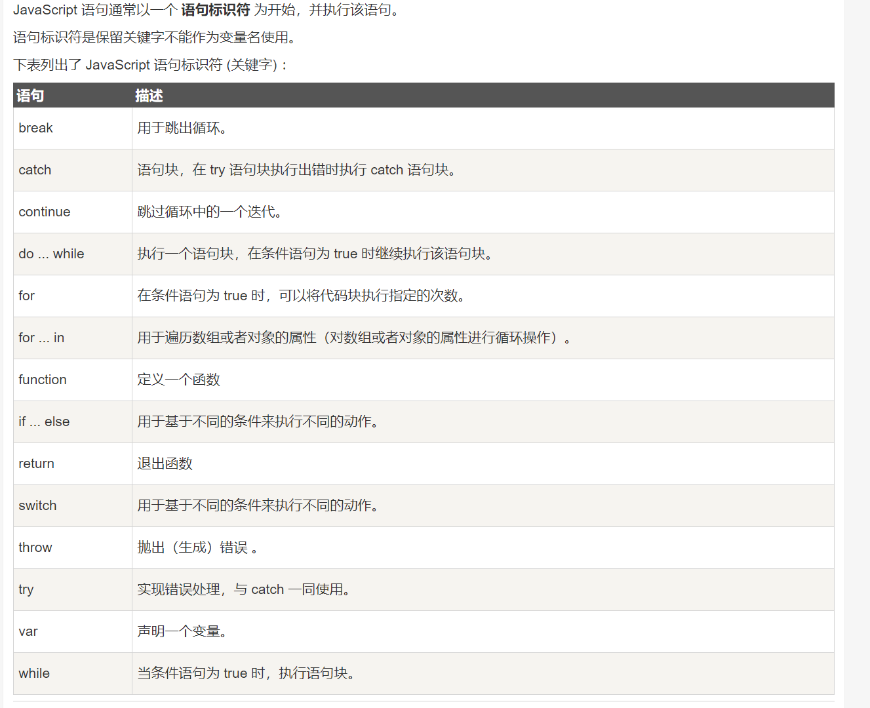Click description '实现错误处理，与 catch 一同使用。'
Viewport: 870px width, 708px height.
243,589
